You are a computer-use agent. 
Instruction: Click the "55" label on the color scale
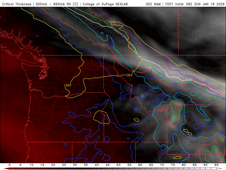129,165
